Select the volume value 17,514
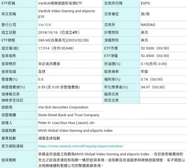Viewport: 187px width, 168px height. coord(44,48)
